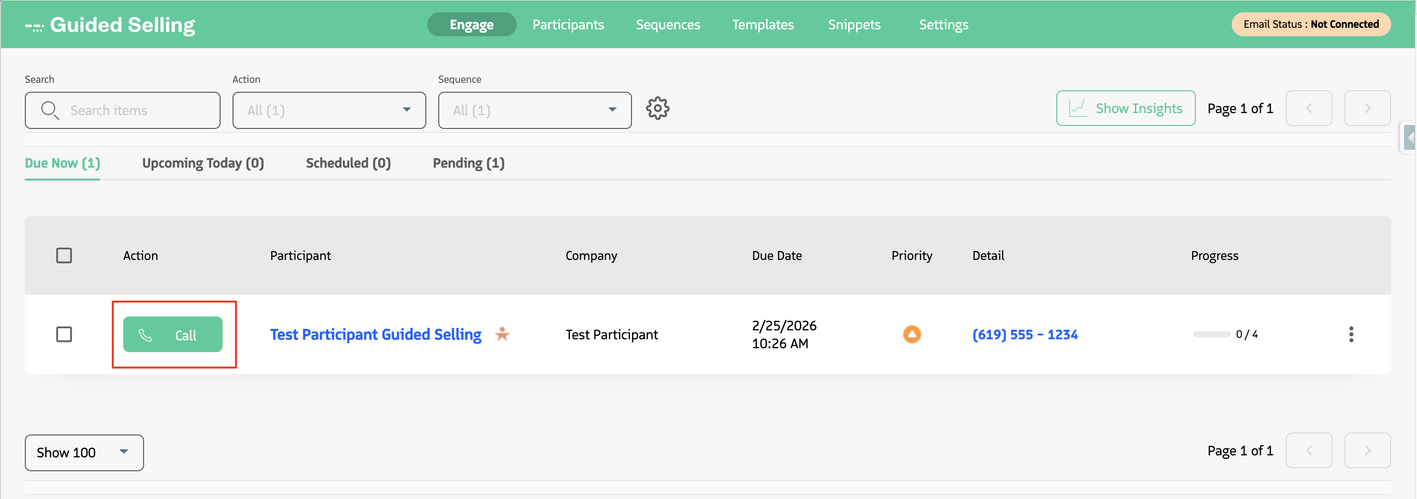
Task: Open the Templates section in the navigation
Action: click(x=762, y=24)
